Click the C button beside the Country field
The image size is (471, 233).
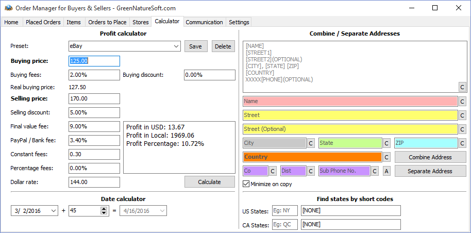click(387, 157)
